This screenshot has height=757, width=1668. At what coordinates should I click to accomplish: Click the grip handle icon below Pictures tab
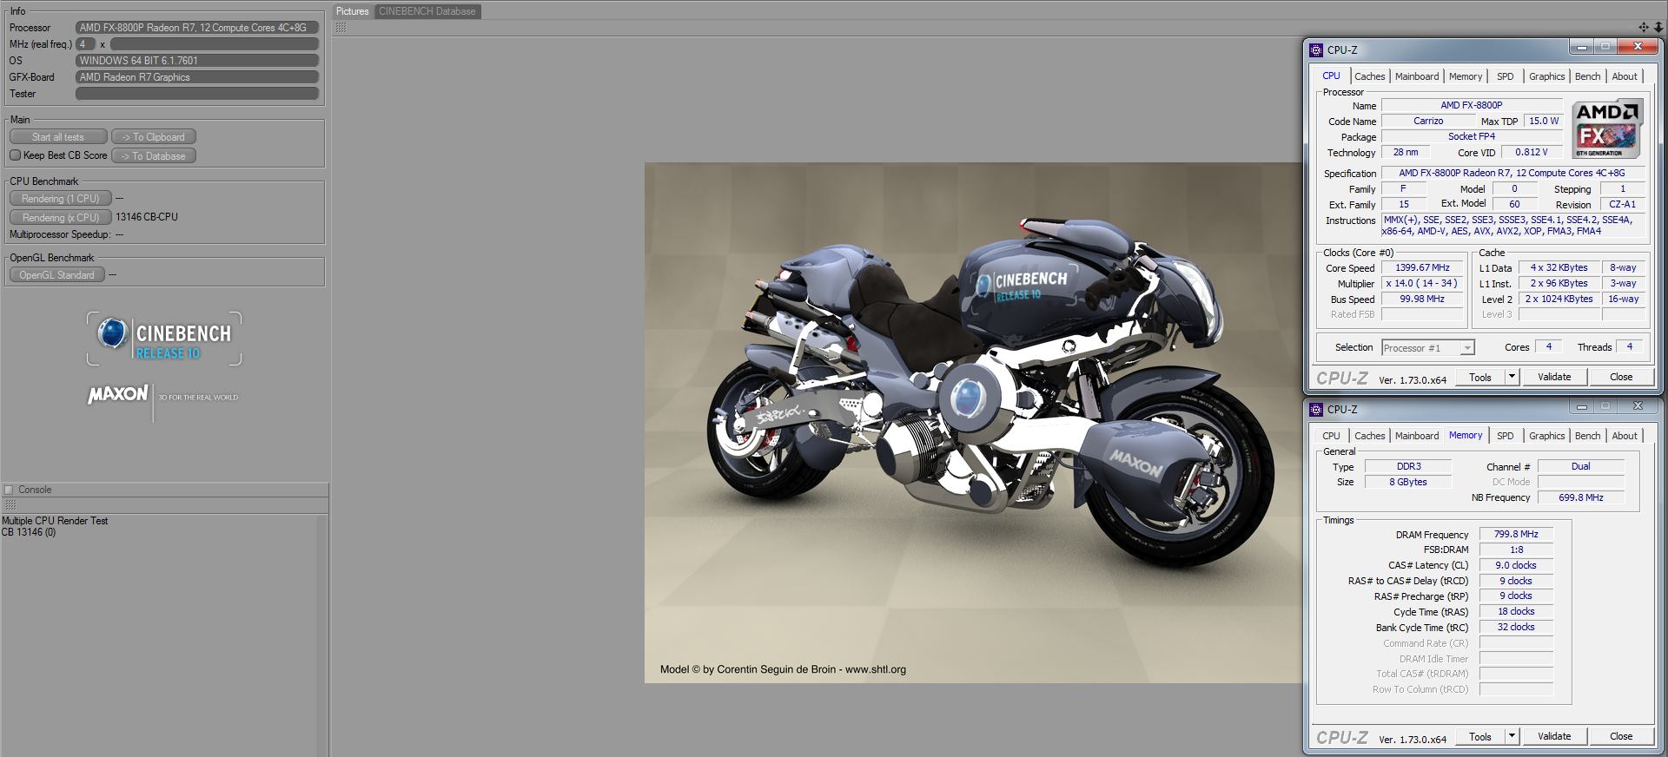click(x=341, y=28)
